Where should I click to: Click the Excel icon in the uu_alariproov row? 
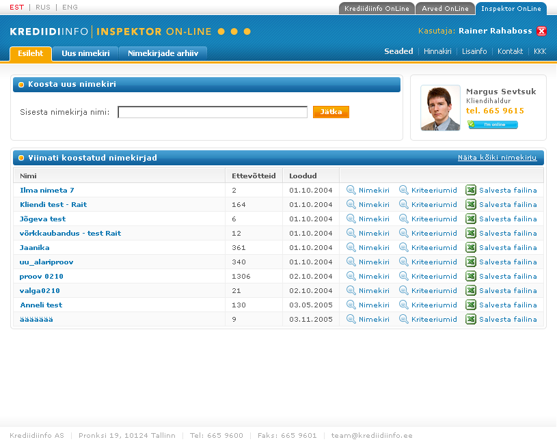471,262
